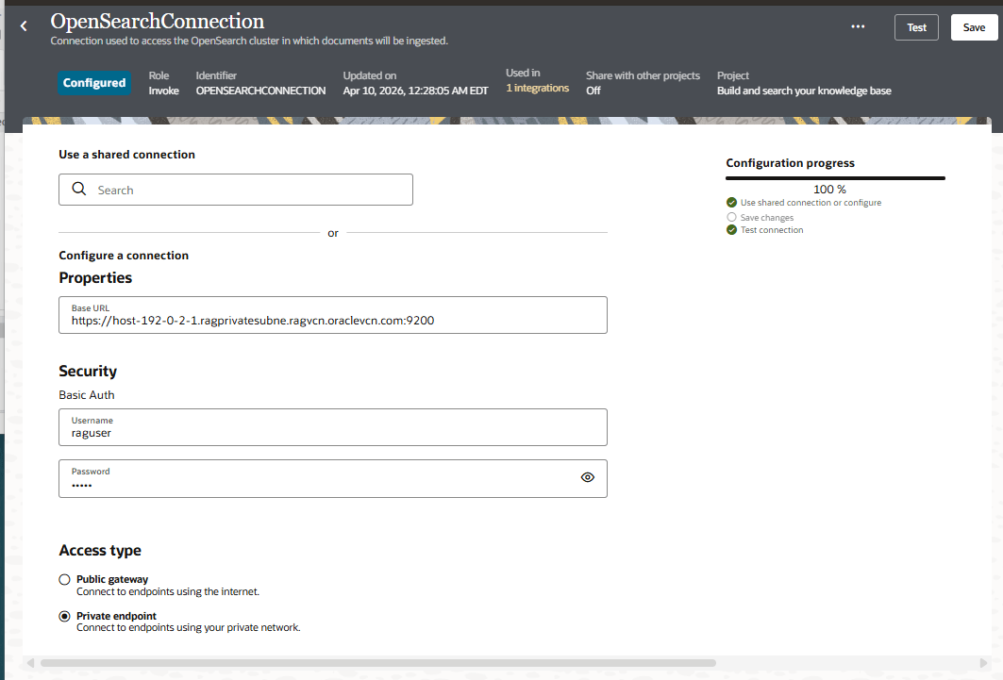Click green check beside Use shared connection
1003x680 pixels.
pos(732,203)
